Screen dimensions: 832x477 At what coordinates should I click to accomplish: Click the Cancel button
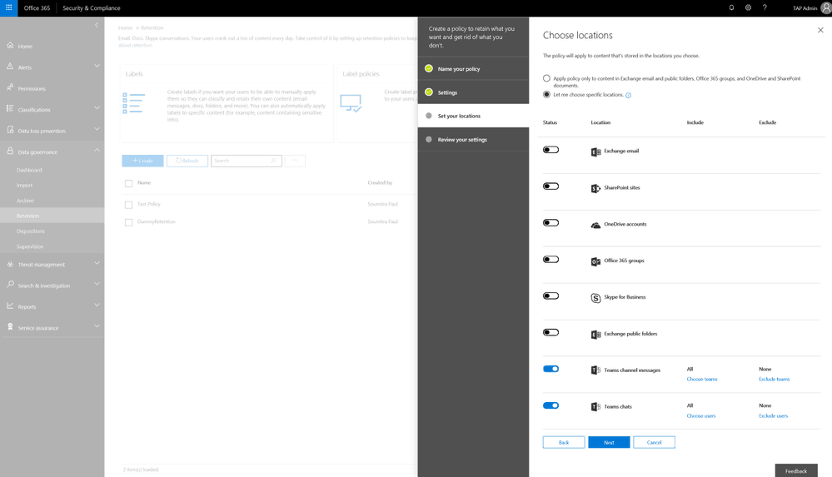[x=655, y=443]
